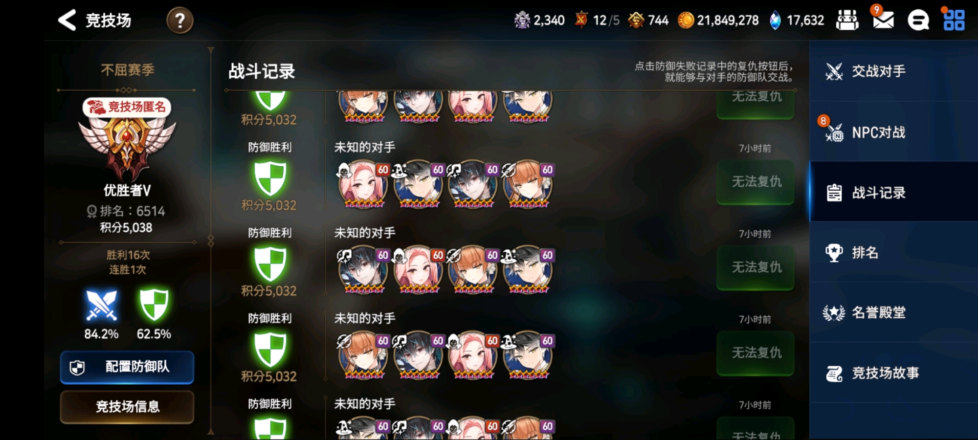Open the chat bubble icon
The height and width of the screenshot is (440, 978).
[x=918, y=21]
